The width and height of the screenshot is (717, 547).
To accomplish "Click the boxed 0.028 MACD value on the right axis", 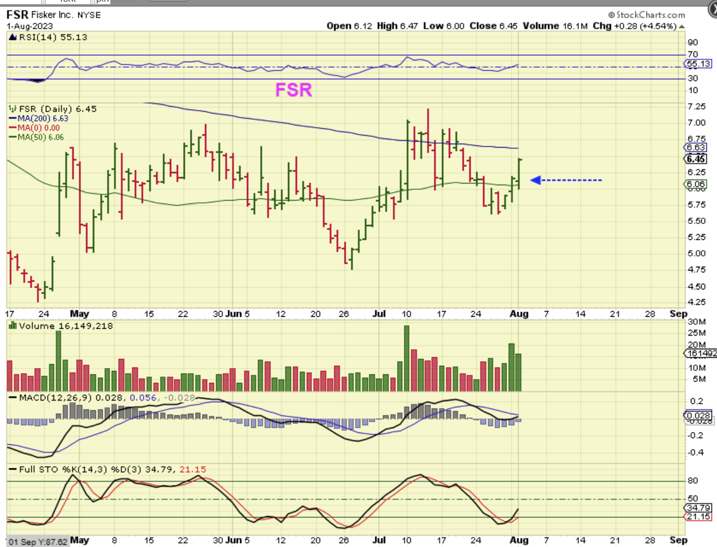I will [x=699, y=416].
